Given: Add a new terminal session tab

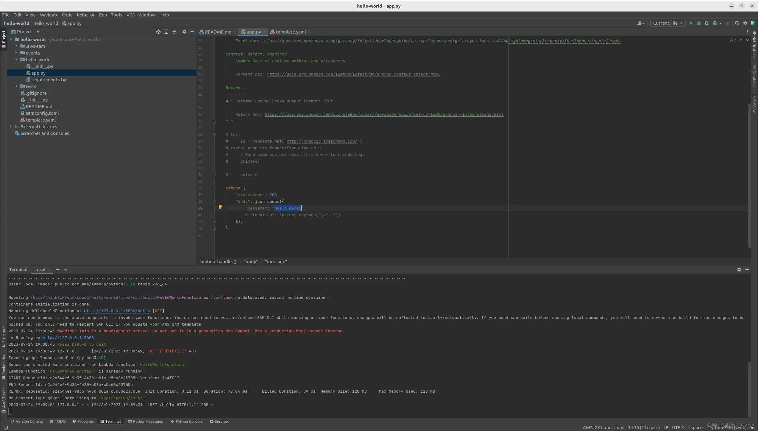Looking at the screenshot, I should coord(58,270).
